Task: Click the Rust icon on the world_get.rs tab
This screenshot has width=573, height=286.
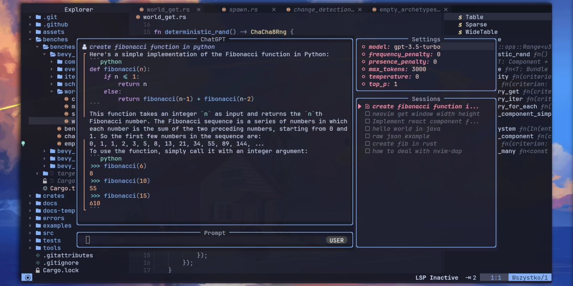Action: click(141, 9)
